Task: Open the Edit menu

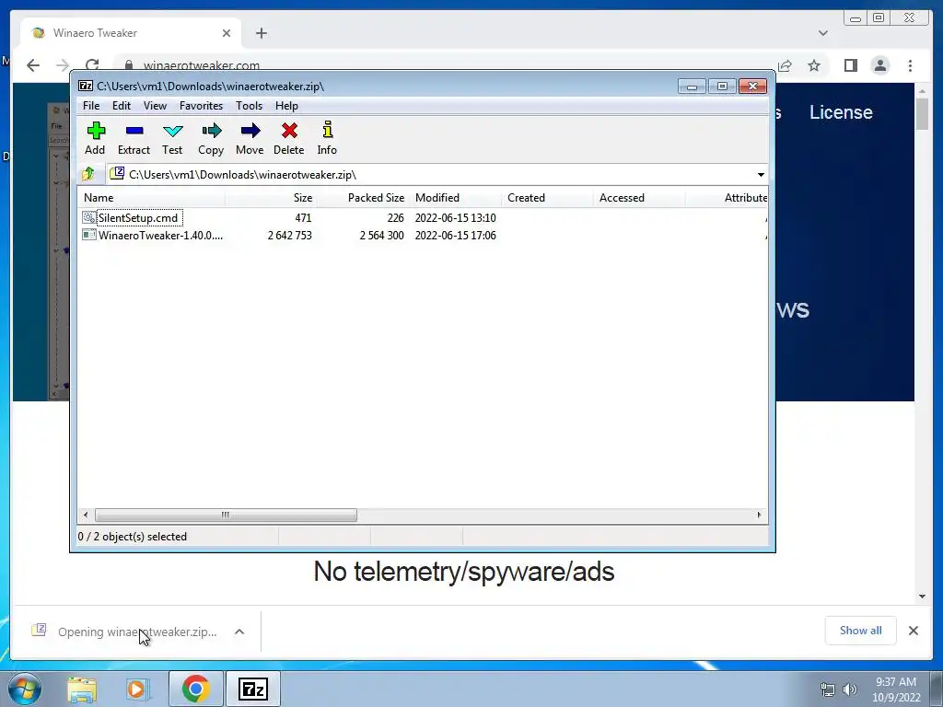Action: (122, 106)
